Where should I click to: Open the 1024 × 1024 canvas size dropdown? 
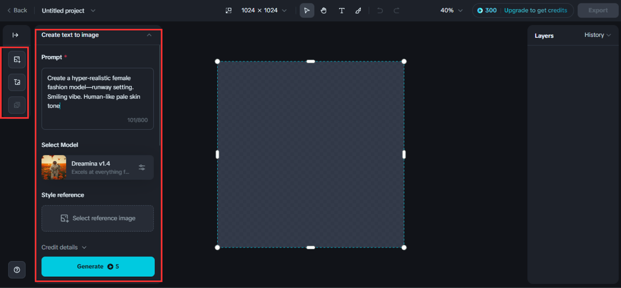pyautogui.click(x=264, y=10)
